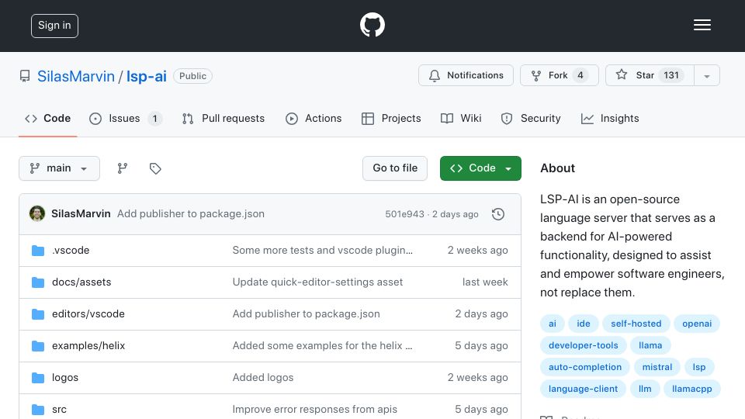Select the 'language-client' topic tag
The image size is (745, 419).
(x=583, y=389)
